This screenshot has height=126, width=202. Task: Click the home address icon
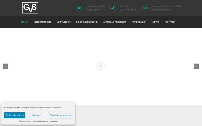[79, 8]
